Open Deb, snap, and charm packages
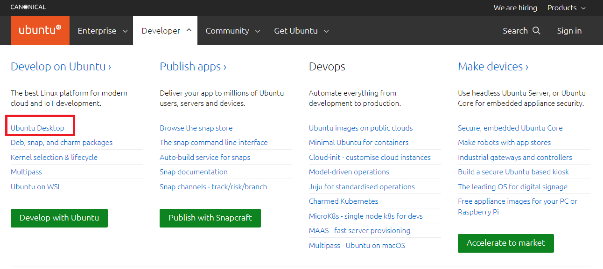Image resolution: width=603 pixels, height=269 pixels. 62,142
